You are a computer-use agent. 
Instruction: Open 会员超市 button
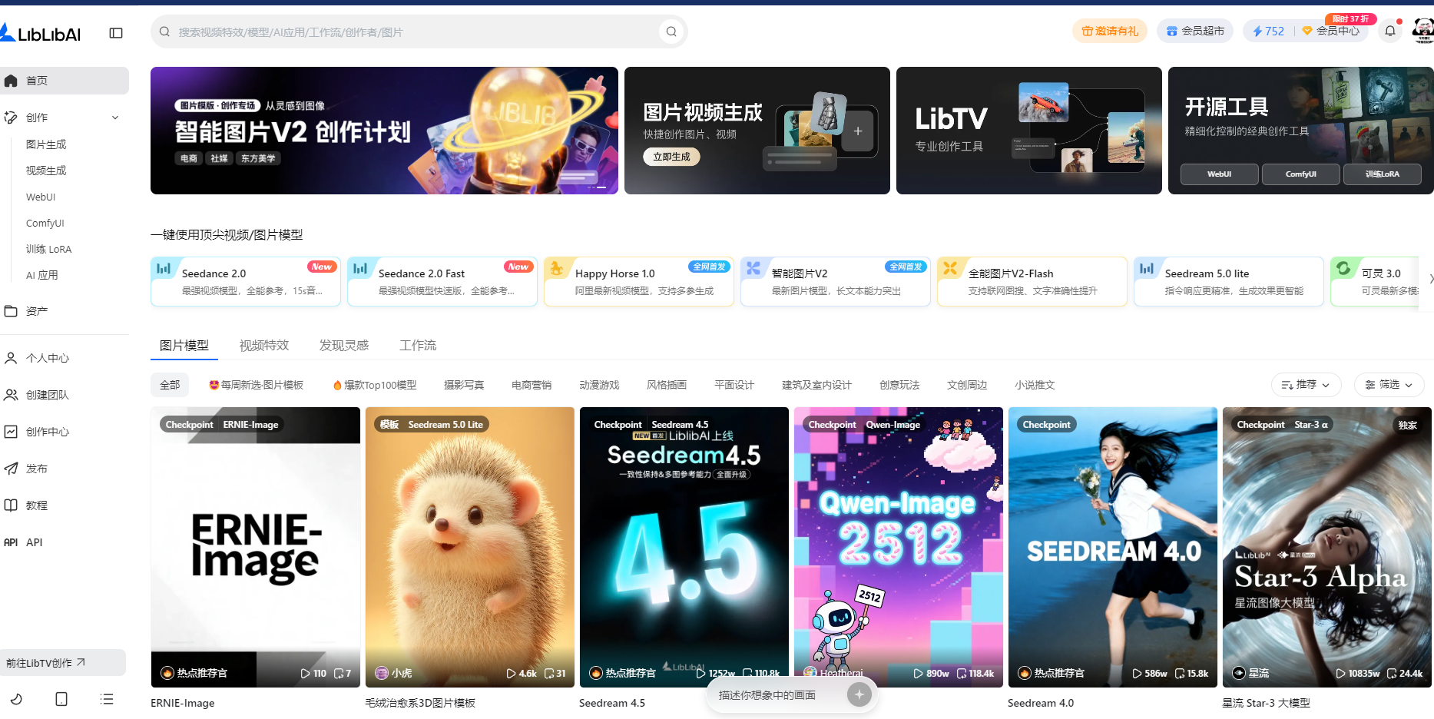[x=1195, y=31]
